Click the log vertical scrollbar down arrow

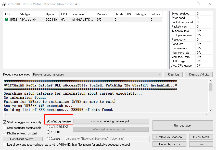pyautogui.click(x=210, y=110)
